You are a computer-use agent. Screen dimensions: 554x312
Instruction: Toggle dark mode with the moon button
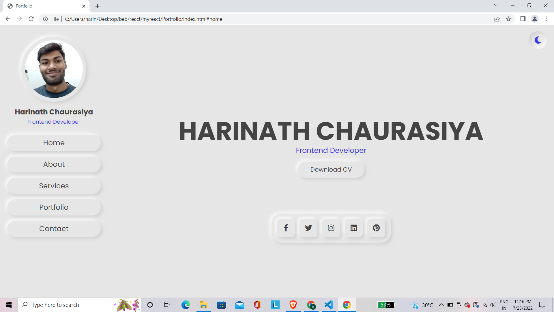pyautogui.click(x=537, y=40)
